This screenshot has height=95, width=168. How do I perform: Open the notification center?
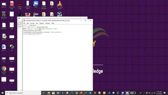165,93
